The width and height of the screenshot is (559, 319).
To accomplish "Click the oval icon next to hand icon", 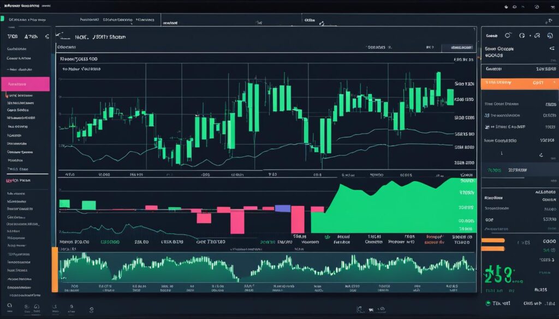I will click(515, 7).
